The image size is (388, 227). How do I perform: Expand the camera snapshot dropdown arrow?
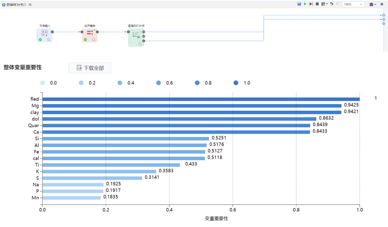[x=375, y=4]
